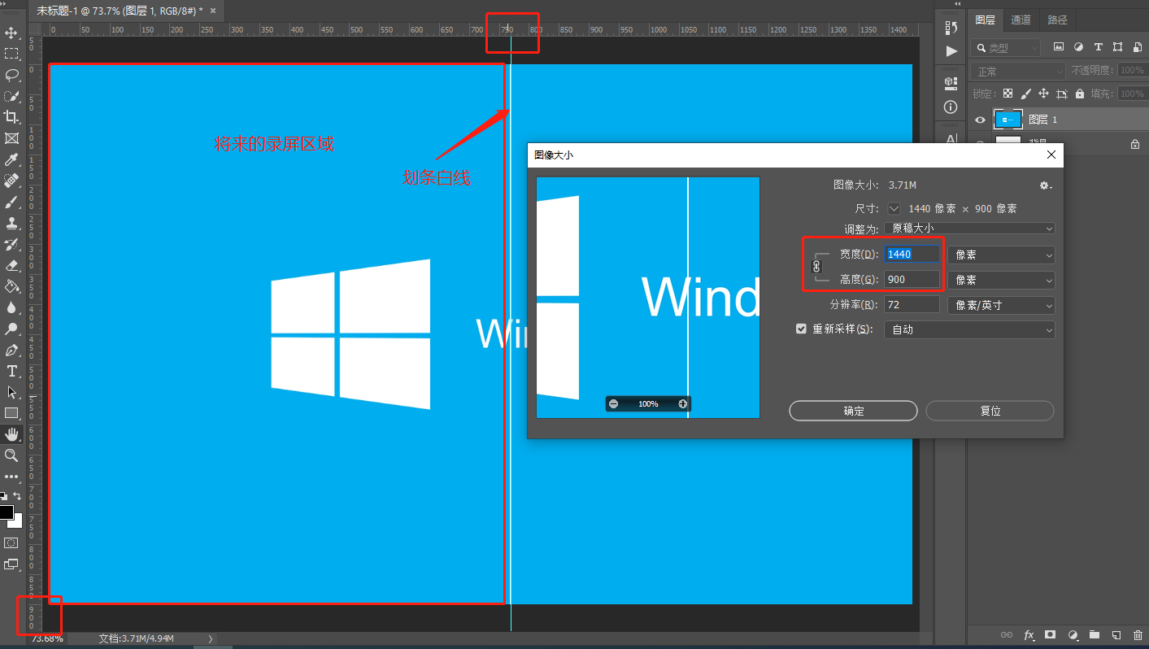Open the Info panel icon
The image size is (1149, 649).
(951, 107)
